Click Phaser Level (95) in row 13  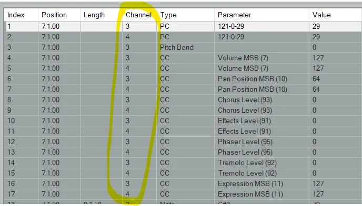click(262, 152)
